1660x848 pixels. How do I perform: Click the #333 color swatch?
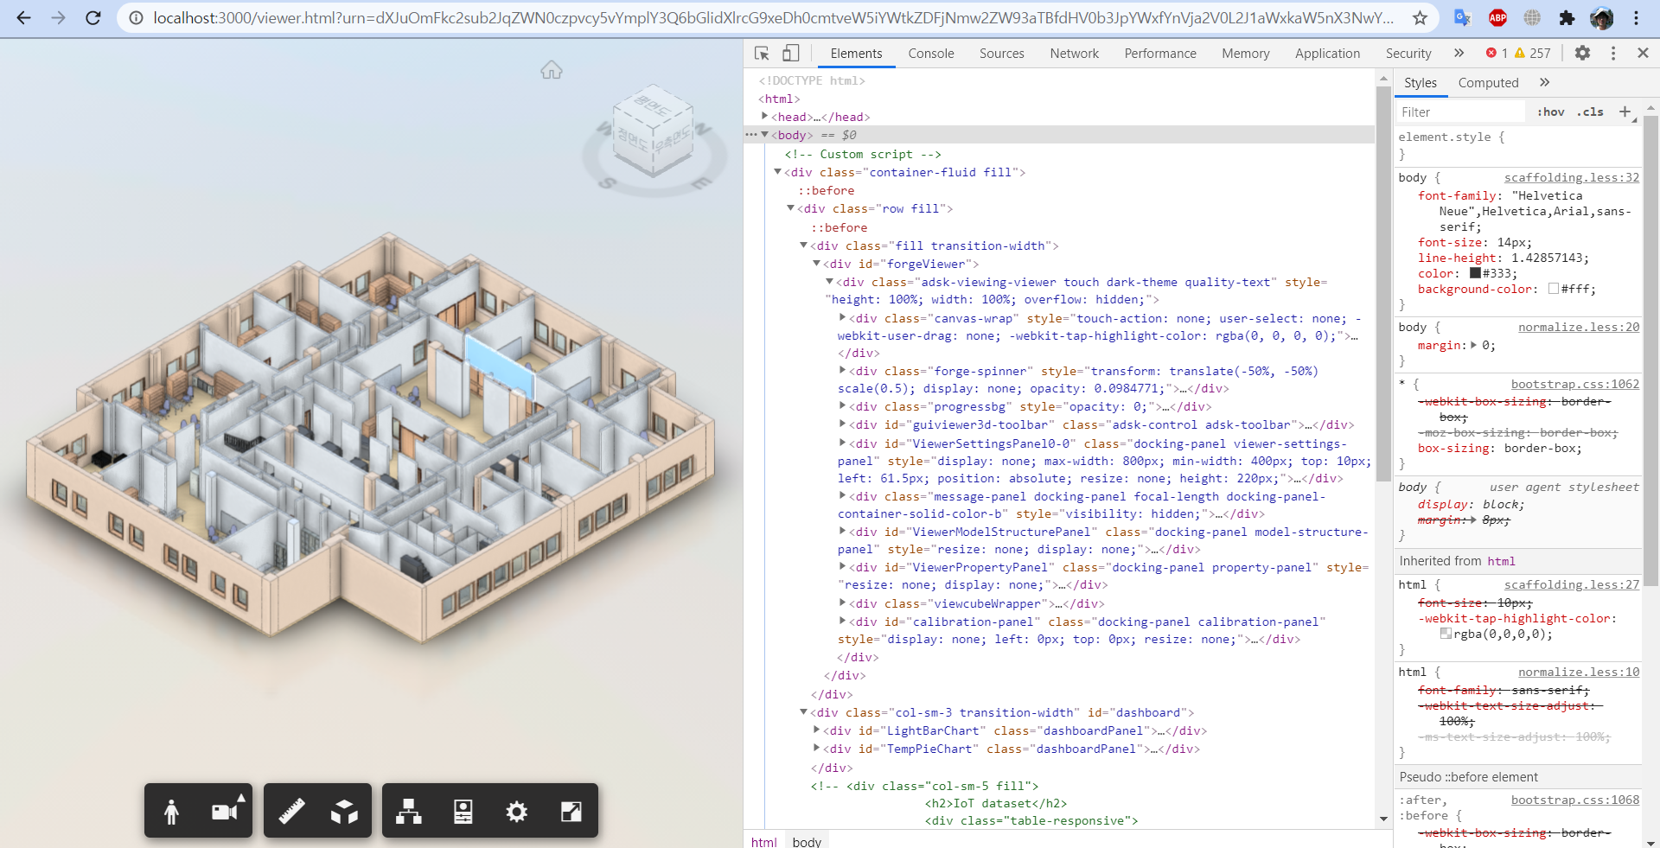pos(1474,273)
